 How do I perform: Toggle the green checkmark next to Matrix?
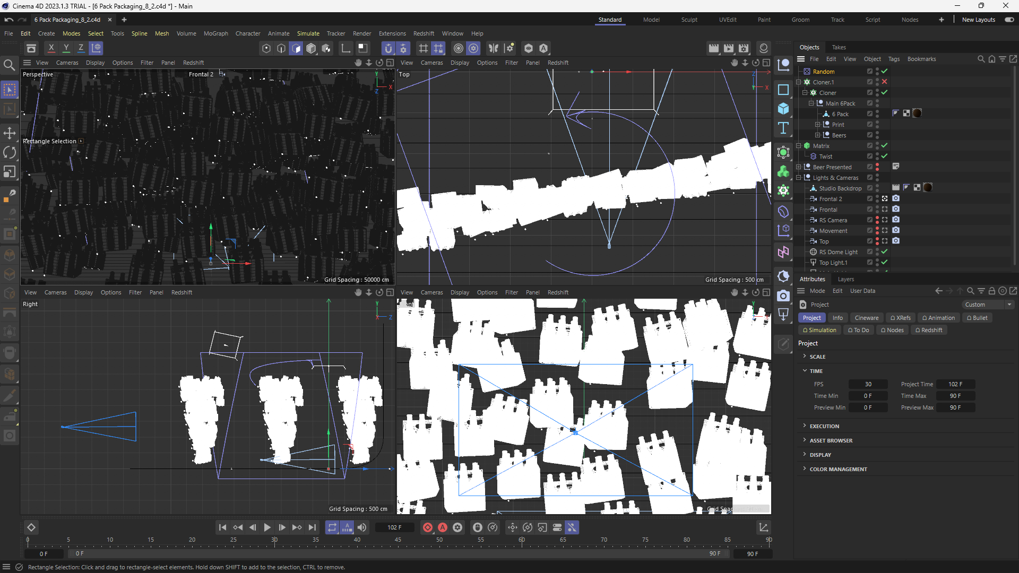885,145
